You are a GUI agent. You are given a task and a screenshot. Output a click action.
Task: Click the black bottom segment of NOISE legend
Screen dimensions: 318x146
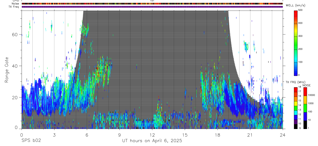pyautogui.click(x=305, y=125)
